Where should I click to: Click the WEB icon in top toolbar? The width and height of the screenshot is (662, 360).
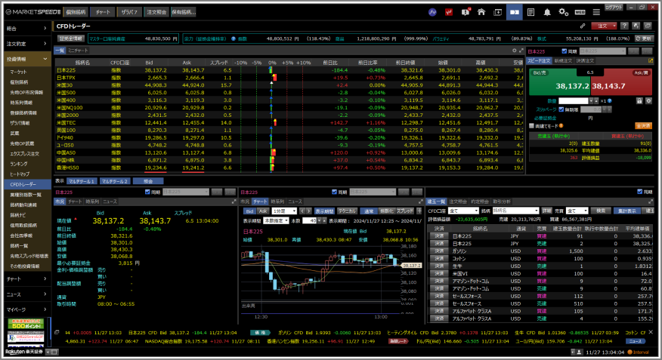pyautogui.click(x=580, y=12)
